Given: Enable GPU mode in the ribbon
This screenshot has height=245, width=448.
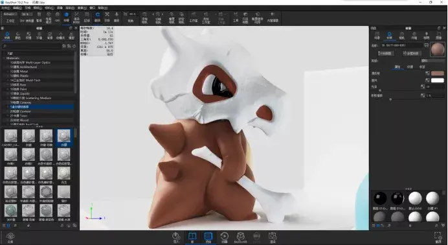Looking at the screenshot, I should point(58,17).
